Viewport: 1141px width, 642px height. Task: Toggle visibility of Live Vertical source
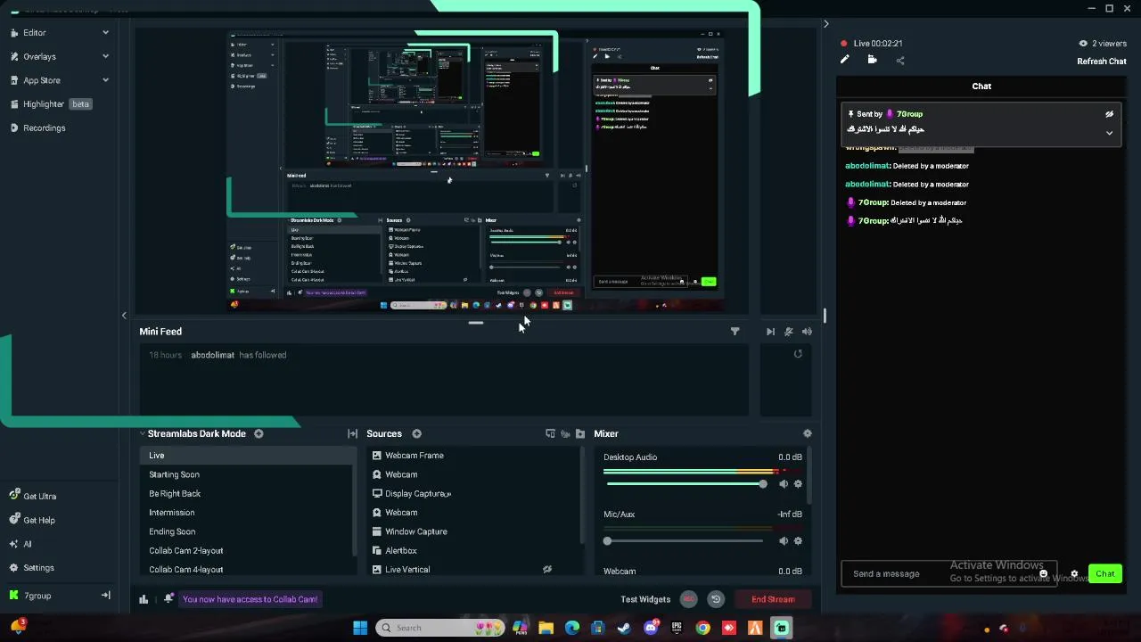(x=547, y=570)
